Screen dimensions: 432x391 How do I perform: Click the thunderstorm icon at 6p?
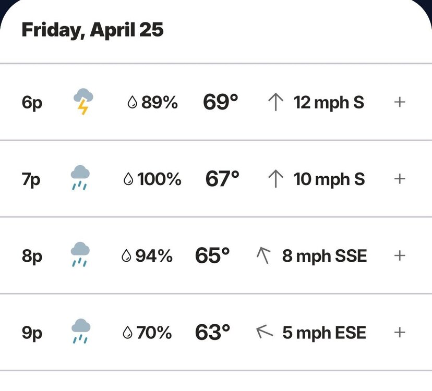click(83, 102)
